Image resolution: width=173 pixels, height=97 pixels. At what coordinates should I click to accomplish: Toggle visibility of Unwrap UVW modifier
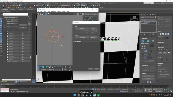click(x=142, y=22)
